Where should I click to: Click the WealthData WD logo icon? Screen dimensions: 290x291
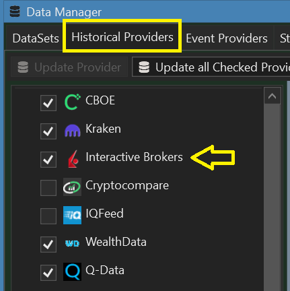(x=72, y=243)
